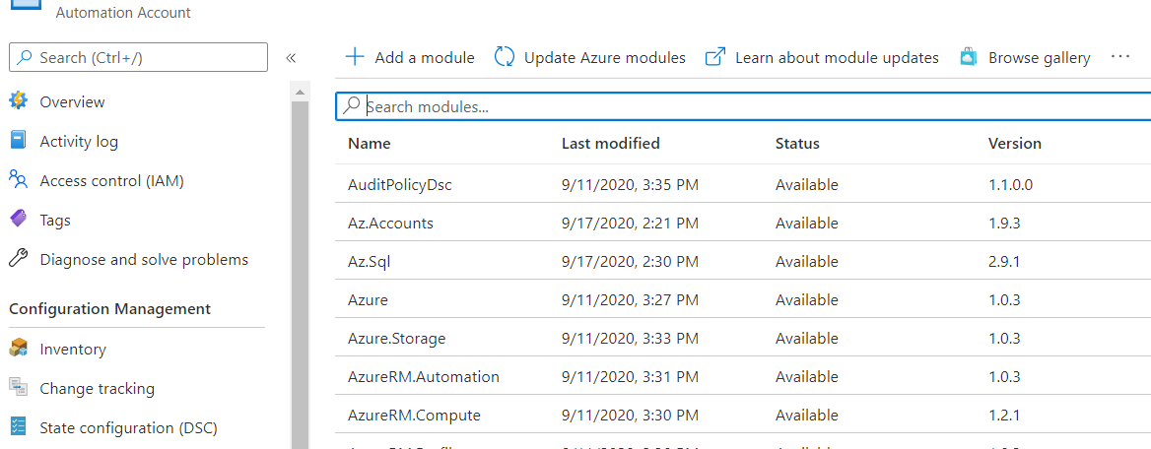This screenshot has height=449, width=1151.
Task: Click the purple Tags icon
Action: coord(19,219)
